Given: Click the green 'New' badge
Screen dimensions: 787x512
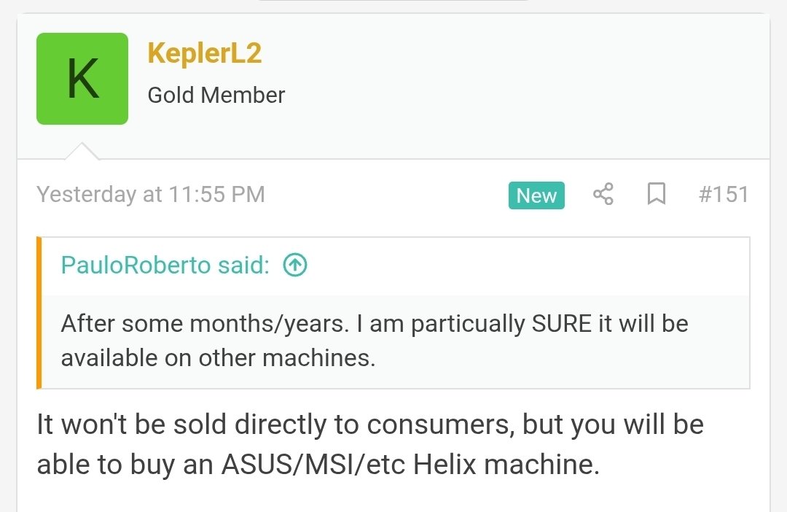Looking at the screenshot, I should click(x=536, y=195).
